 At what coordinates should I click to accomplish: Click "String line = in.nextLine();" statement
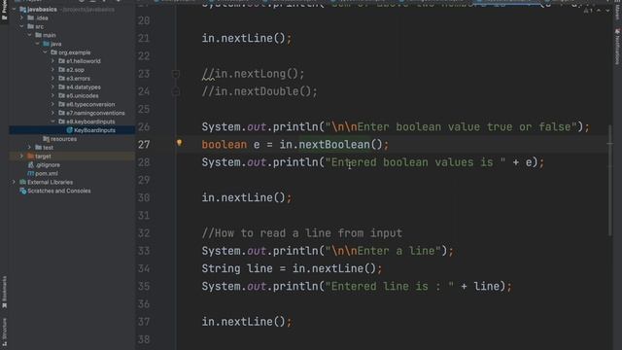[292, 268]
